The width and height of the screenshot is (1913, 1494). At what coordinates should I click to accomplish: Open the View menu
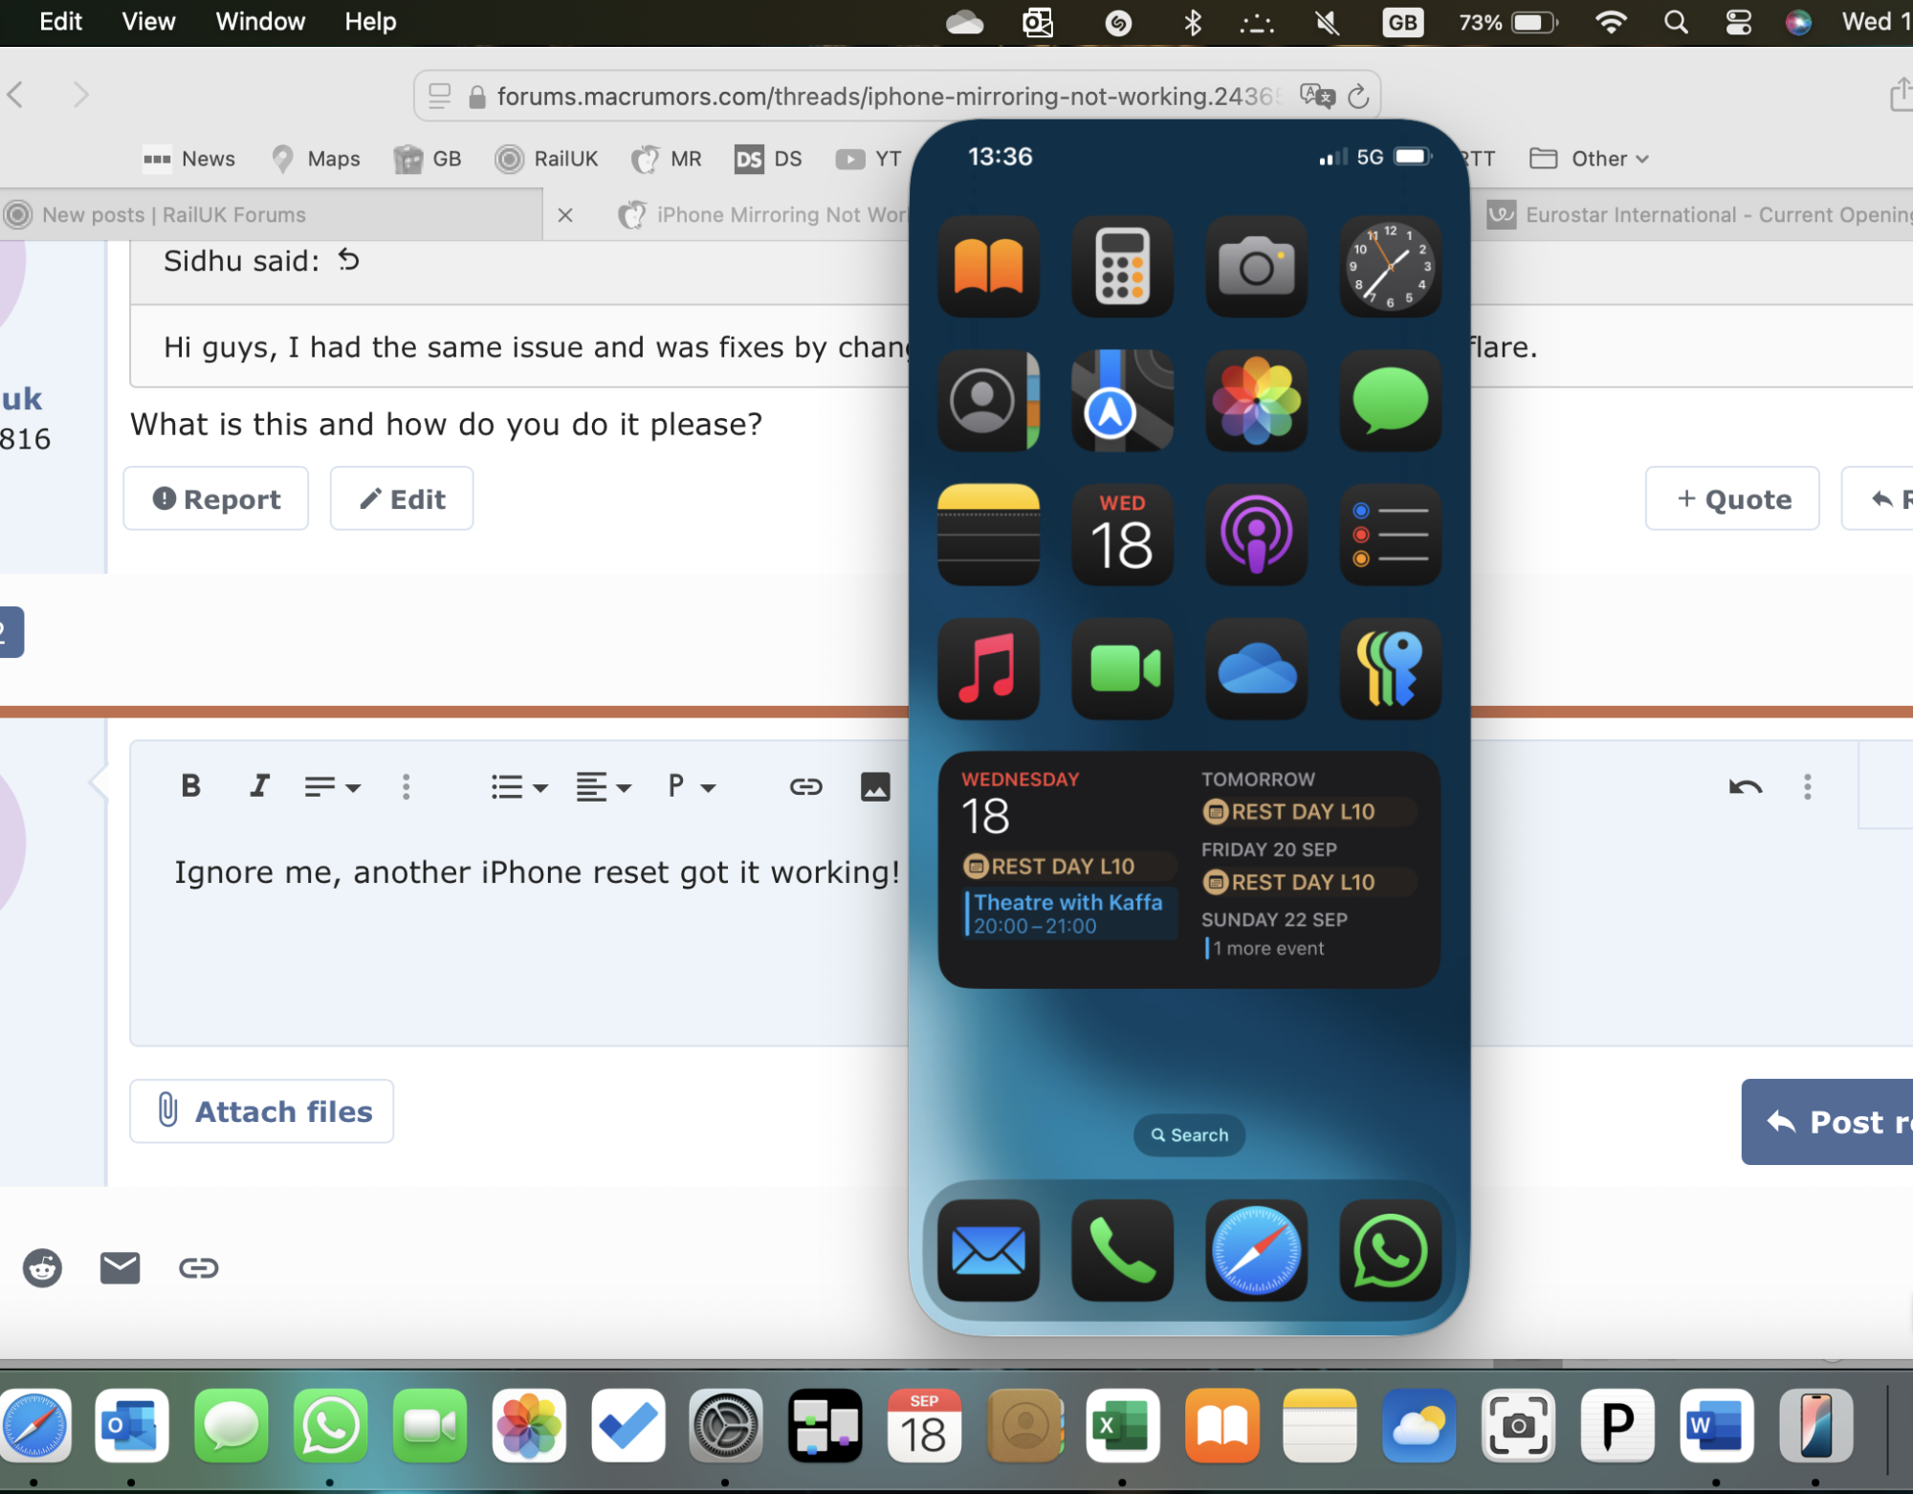(x=148, y=21)
